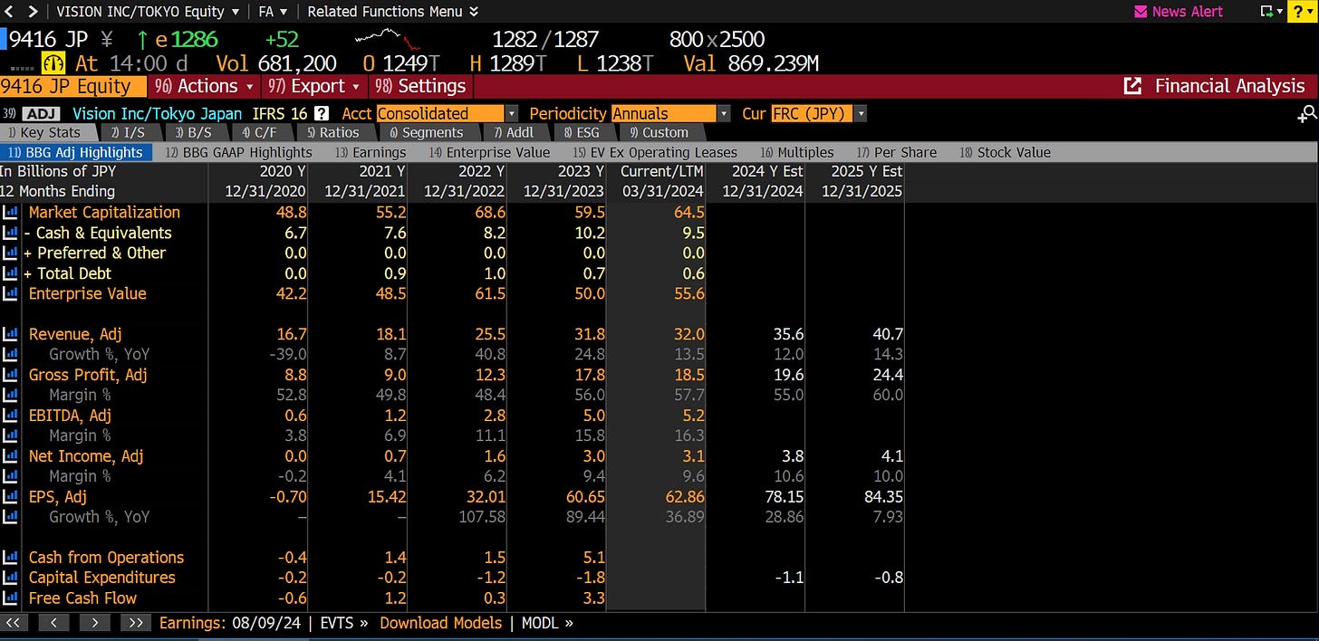The height and width of the screenshot is (641, 1319).
Task: Click the intraday sparkline price chart
Action: 388,39
